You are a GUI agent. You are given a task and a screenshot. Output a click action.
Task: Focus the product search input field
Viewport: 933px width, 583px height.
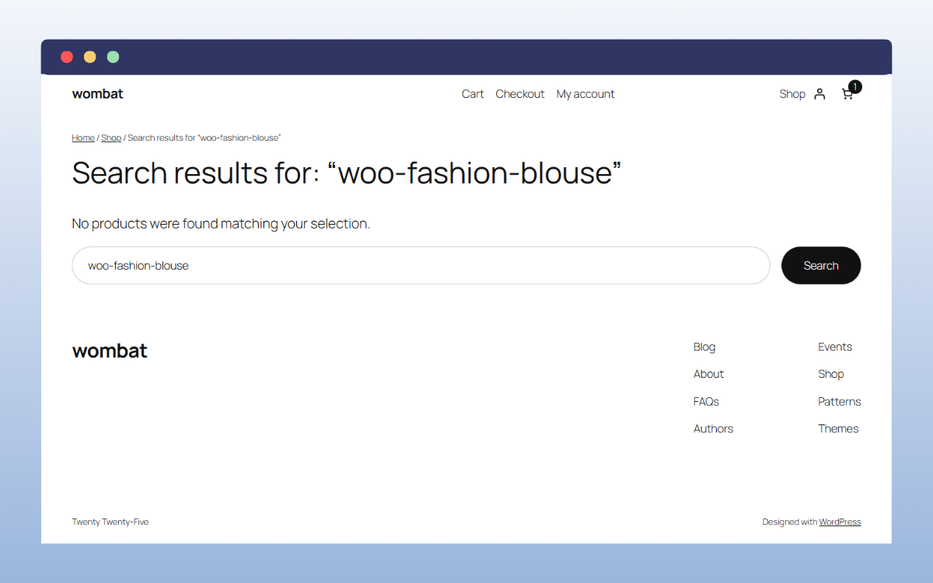(x=421, y=266)
